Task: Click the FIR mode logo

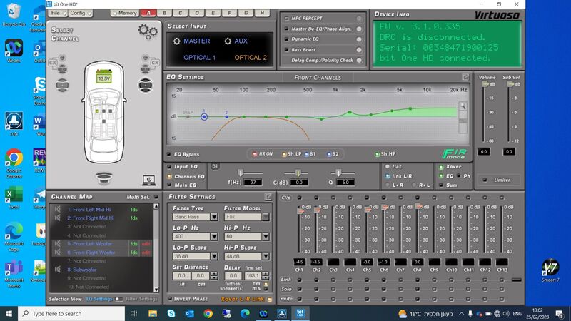Action: click(x=454, y=154)
